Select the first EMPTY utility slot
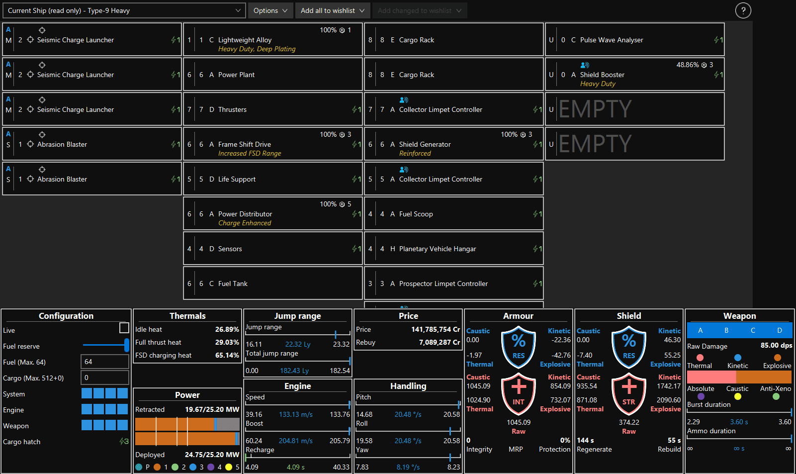This screenshot has width=796, height=474. pyautogui.click(x=635, y=109)
